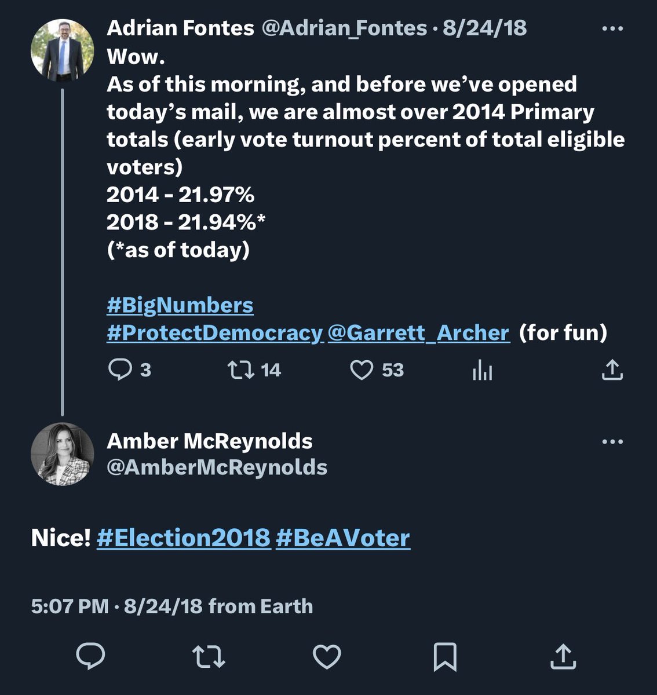Open the #ProtectDemocracy hashtag
Screen dimensions: 657x695
[x=214, y=333]
